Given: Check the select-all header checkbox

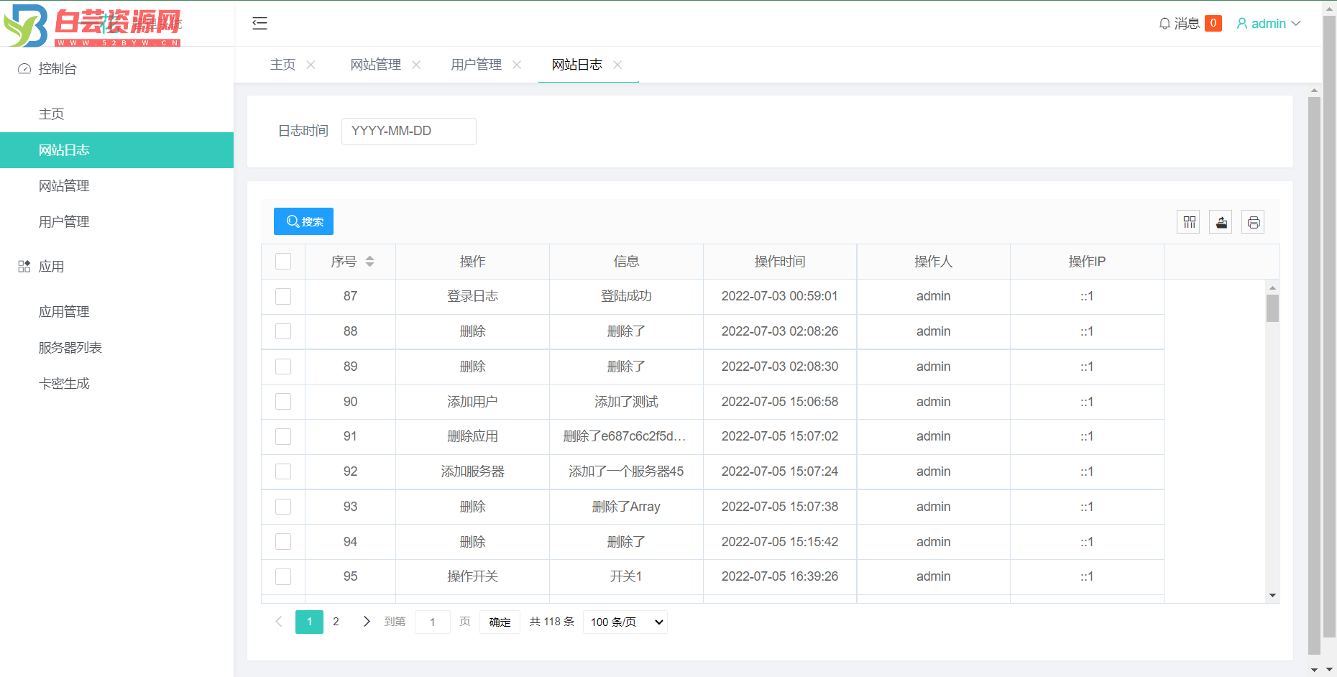Looking at the screenshot, I should 283,262.
